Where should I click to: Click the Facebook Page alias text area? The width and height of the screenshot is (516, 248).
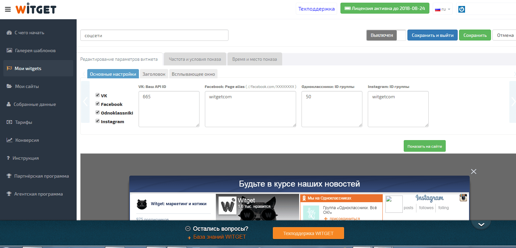(251, 109)
